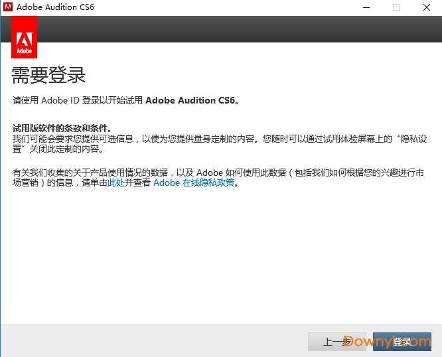Go back with the 上一步 button
The height and width of the screenshot is (357, 442).
click(x=337, y=342)
